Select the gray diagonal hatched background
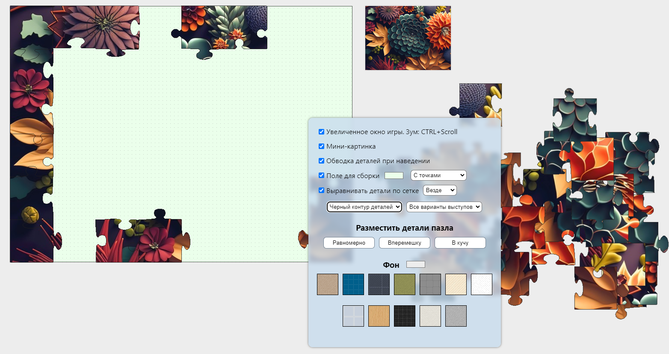 click(x=456, y=316)
